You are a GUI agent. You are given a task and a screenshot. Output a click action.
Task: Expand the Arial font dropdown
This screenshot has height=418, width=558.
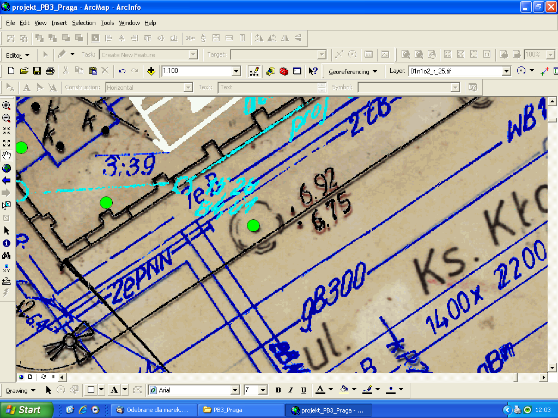point(235,390)
